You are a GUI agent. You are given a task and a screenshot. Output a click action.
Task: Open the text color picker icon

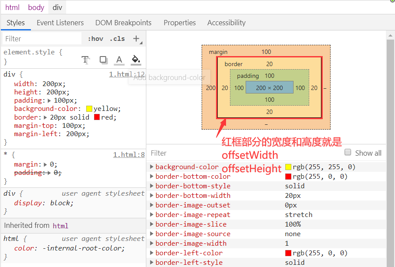119,60
